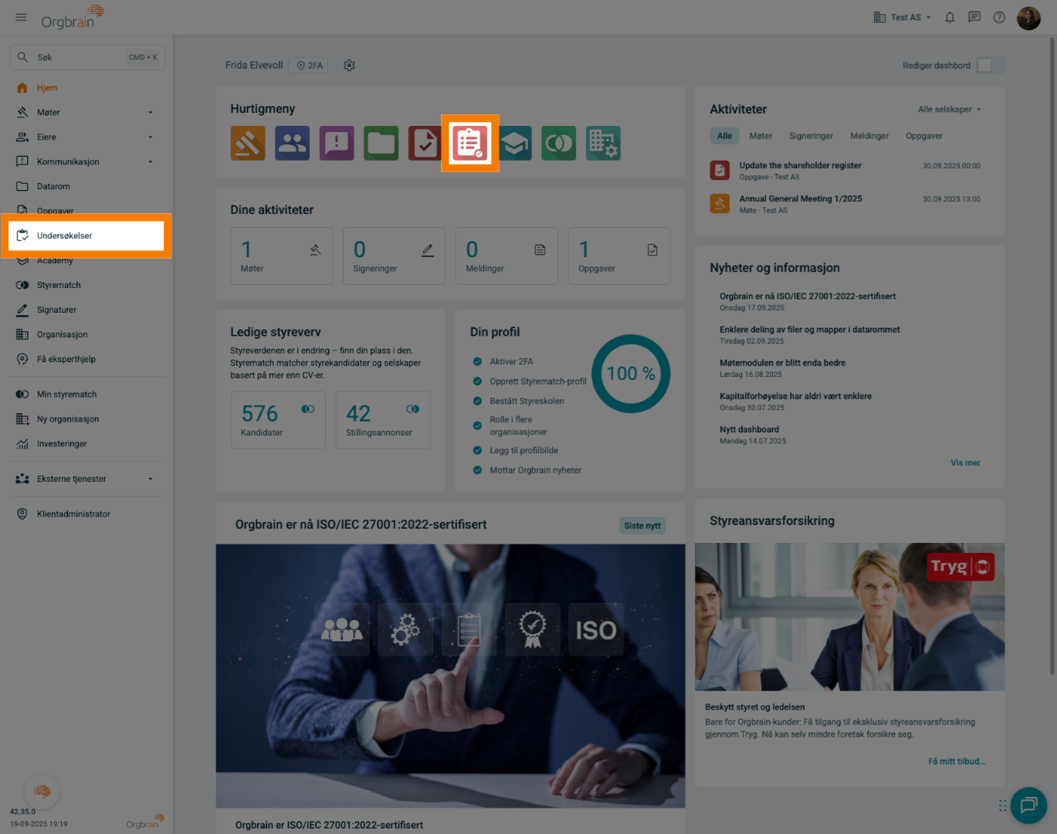Viewport: 1057px width, 834px height.
Task: Open the user avatar menu
Action: [x=1028, y=17]
